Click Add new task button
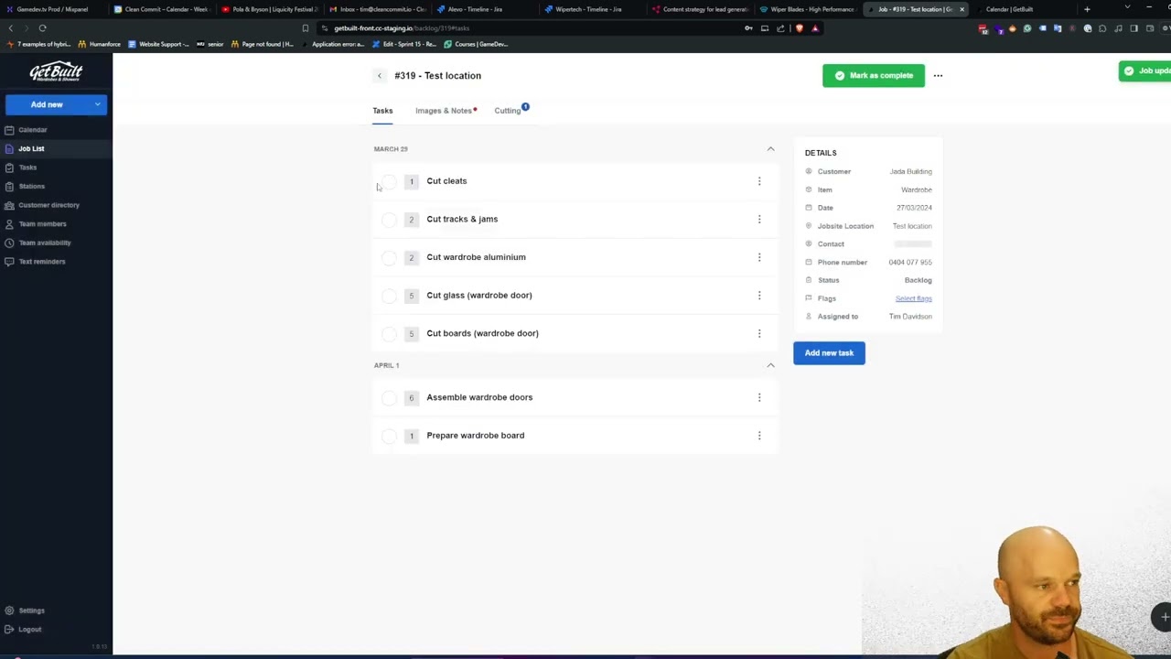Screen dimensions: 1171x659 829,353
